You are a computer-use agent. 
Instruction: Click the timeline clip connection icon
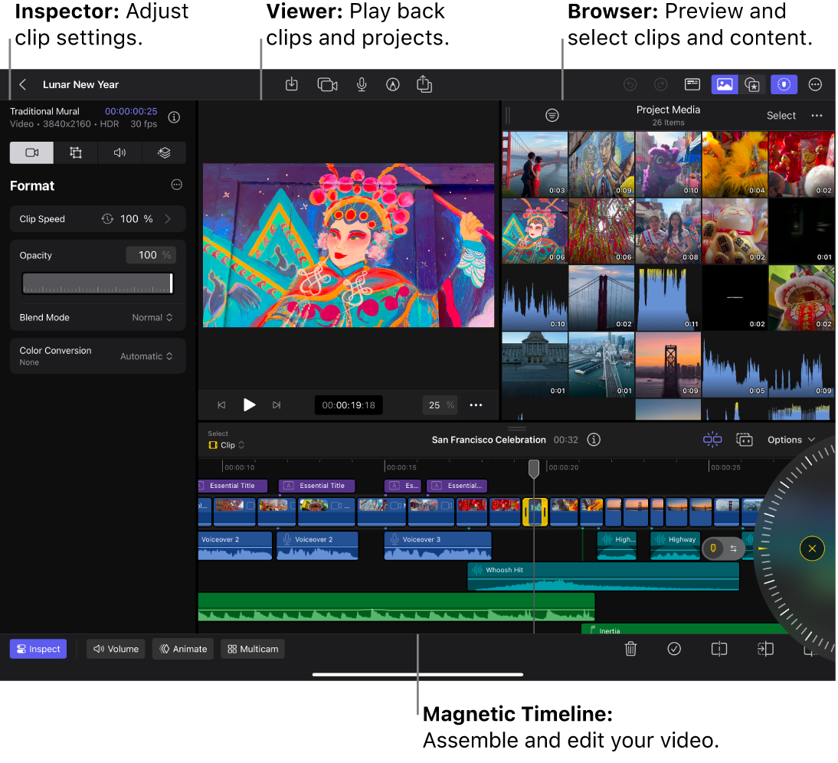tap(745, 440)
